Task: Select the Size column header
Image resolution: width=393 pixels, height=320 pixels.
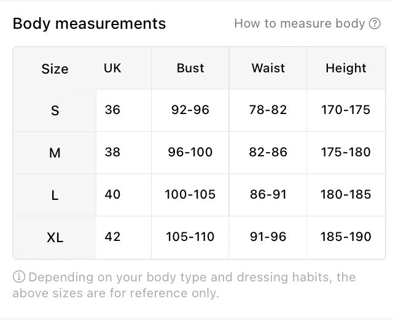Action: pyautogui.click(x=55, y=69)
